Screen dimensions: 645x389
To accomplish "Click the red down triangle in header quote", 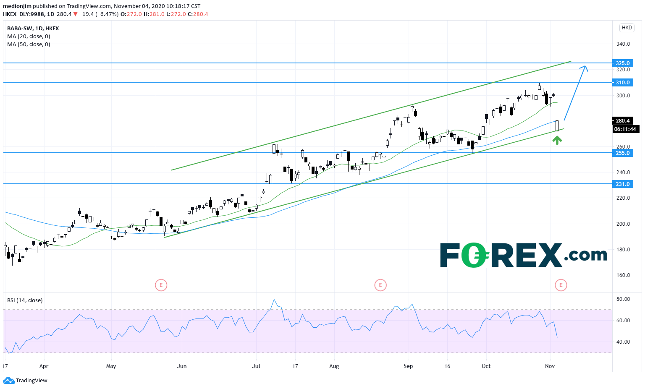I will 75,14.
